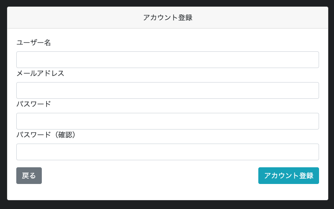Click the パスワード label above third field

pyautogui.click(x=34, y=104)
